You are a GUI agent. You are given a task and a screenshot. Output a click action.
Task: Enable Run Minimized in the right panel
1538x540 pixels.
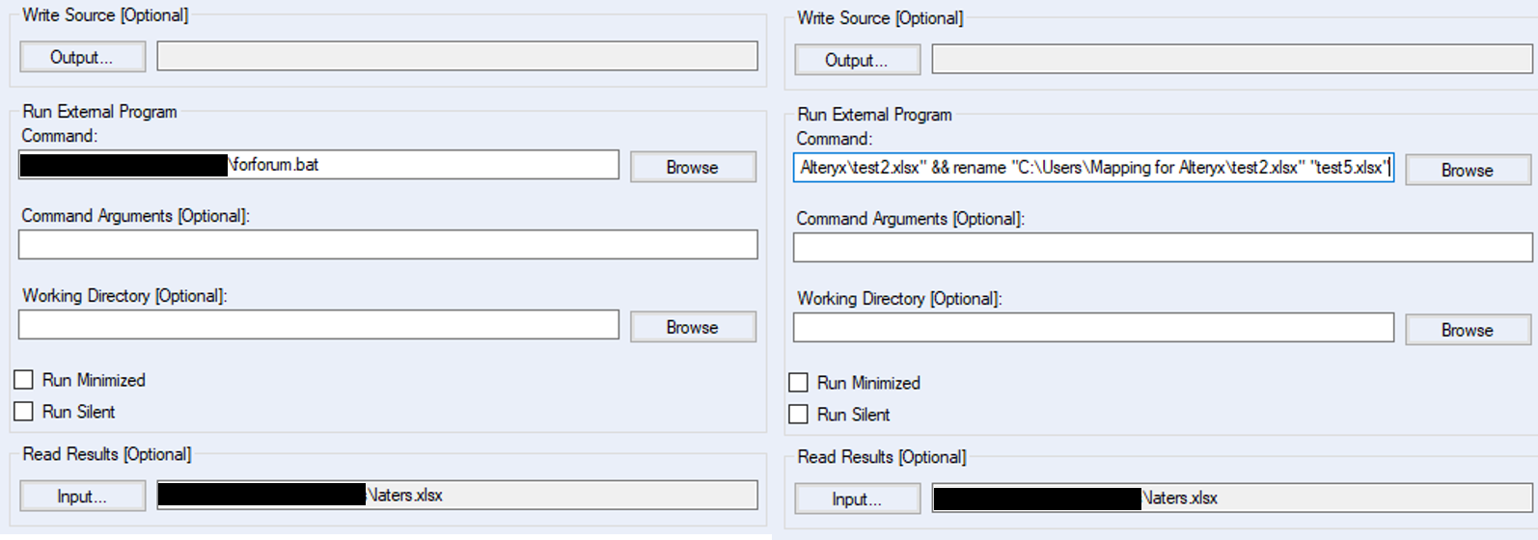[799, 383]
